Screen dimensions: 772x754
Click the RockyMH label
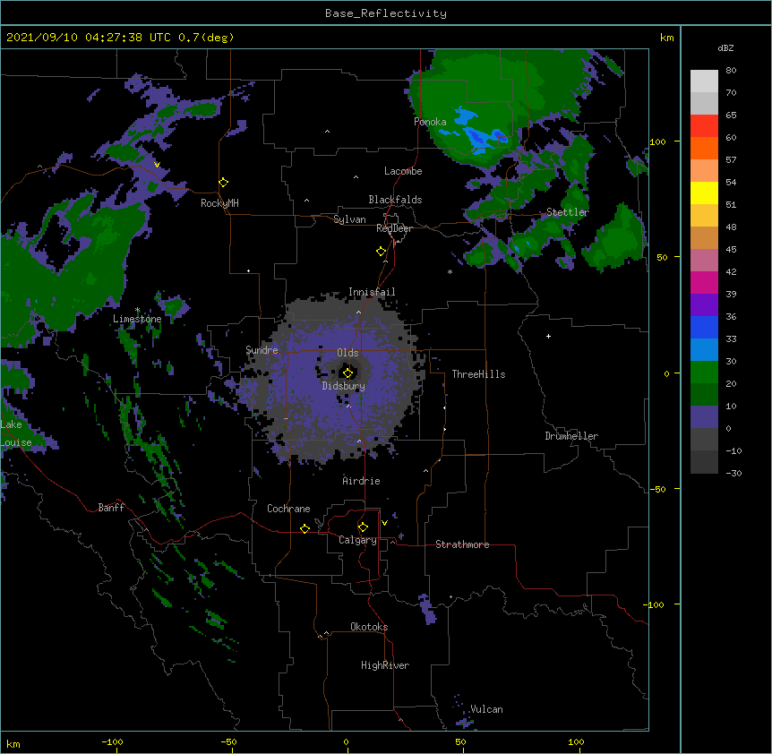pyautogui.click(x=219, y=203)
